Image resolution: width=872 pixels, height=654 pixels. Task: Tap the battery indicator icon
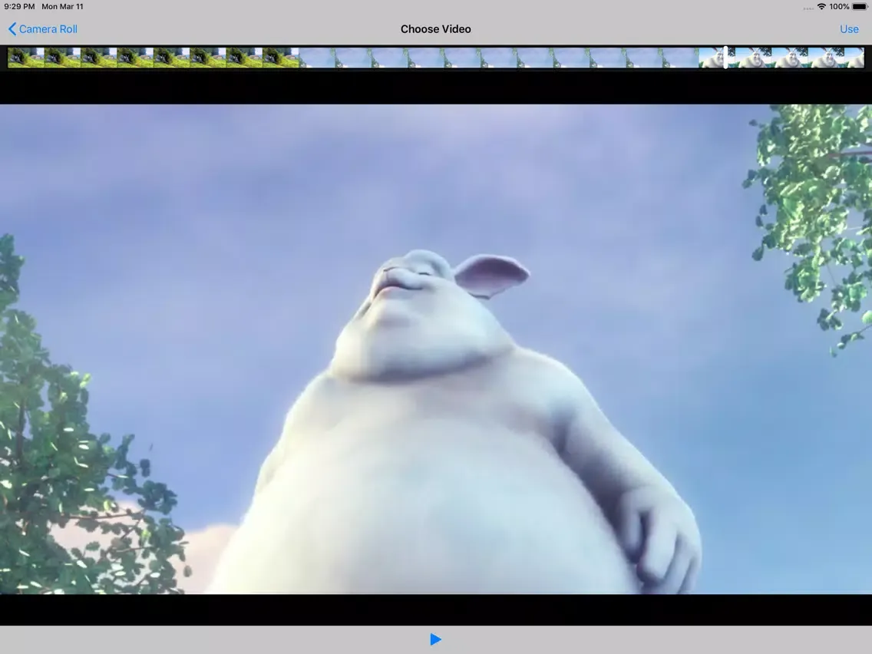(859, 7)
